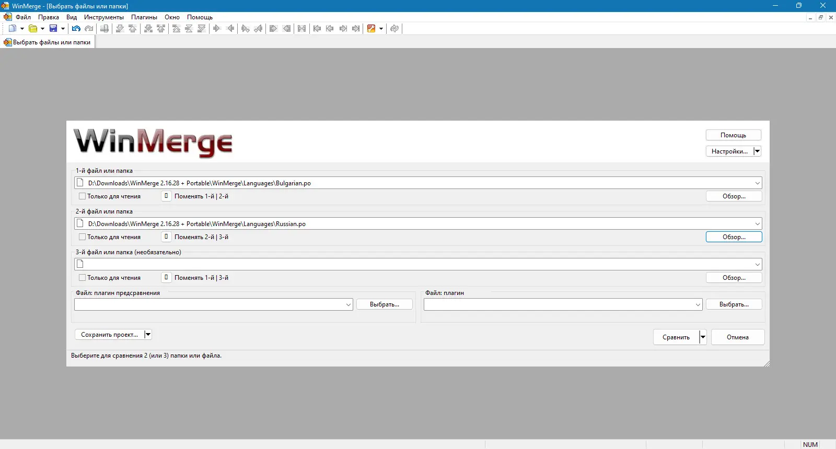Select the 'Выбрать файлы или папки' tab
836x449 pixels.
(48, 42)
